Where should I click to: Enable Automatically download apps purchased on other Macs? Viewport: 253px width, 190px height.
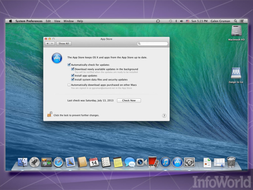(69, 85)
